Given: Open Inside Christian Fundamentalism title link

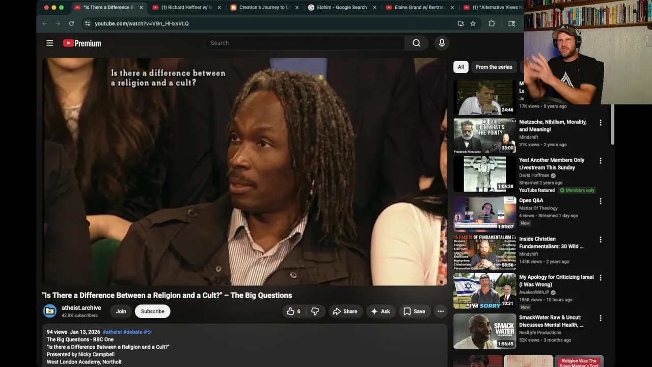Looking at the screenshot, I should 551,243.
